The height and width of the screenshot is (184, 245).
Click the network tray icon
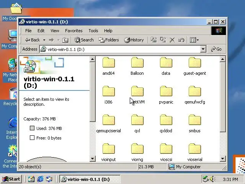point(206,179)
